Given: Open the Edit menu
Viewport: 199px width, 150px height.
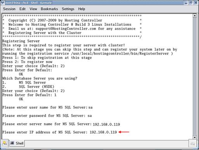Looking at the screenshot, I should [x=22, y=9].
